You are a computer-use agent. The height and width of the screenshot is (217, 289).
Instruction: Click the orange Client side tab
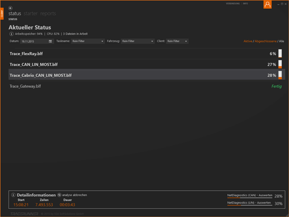[x=2, y=13]
